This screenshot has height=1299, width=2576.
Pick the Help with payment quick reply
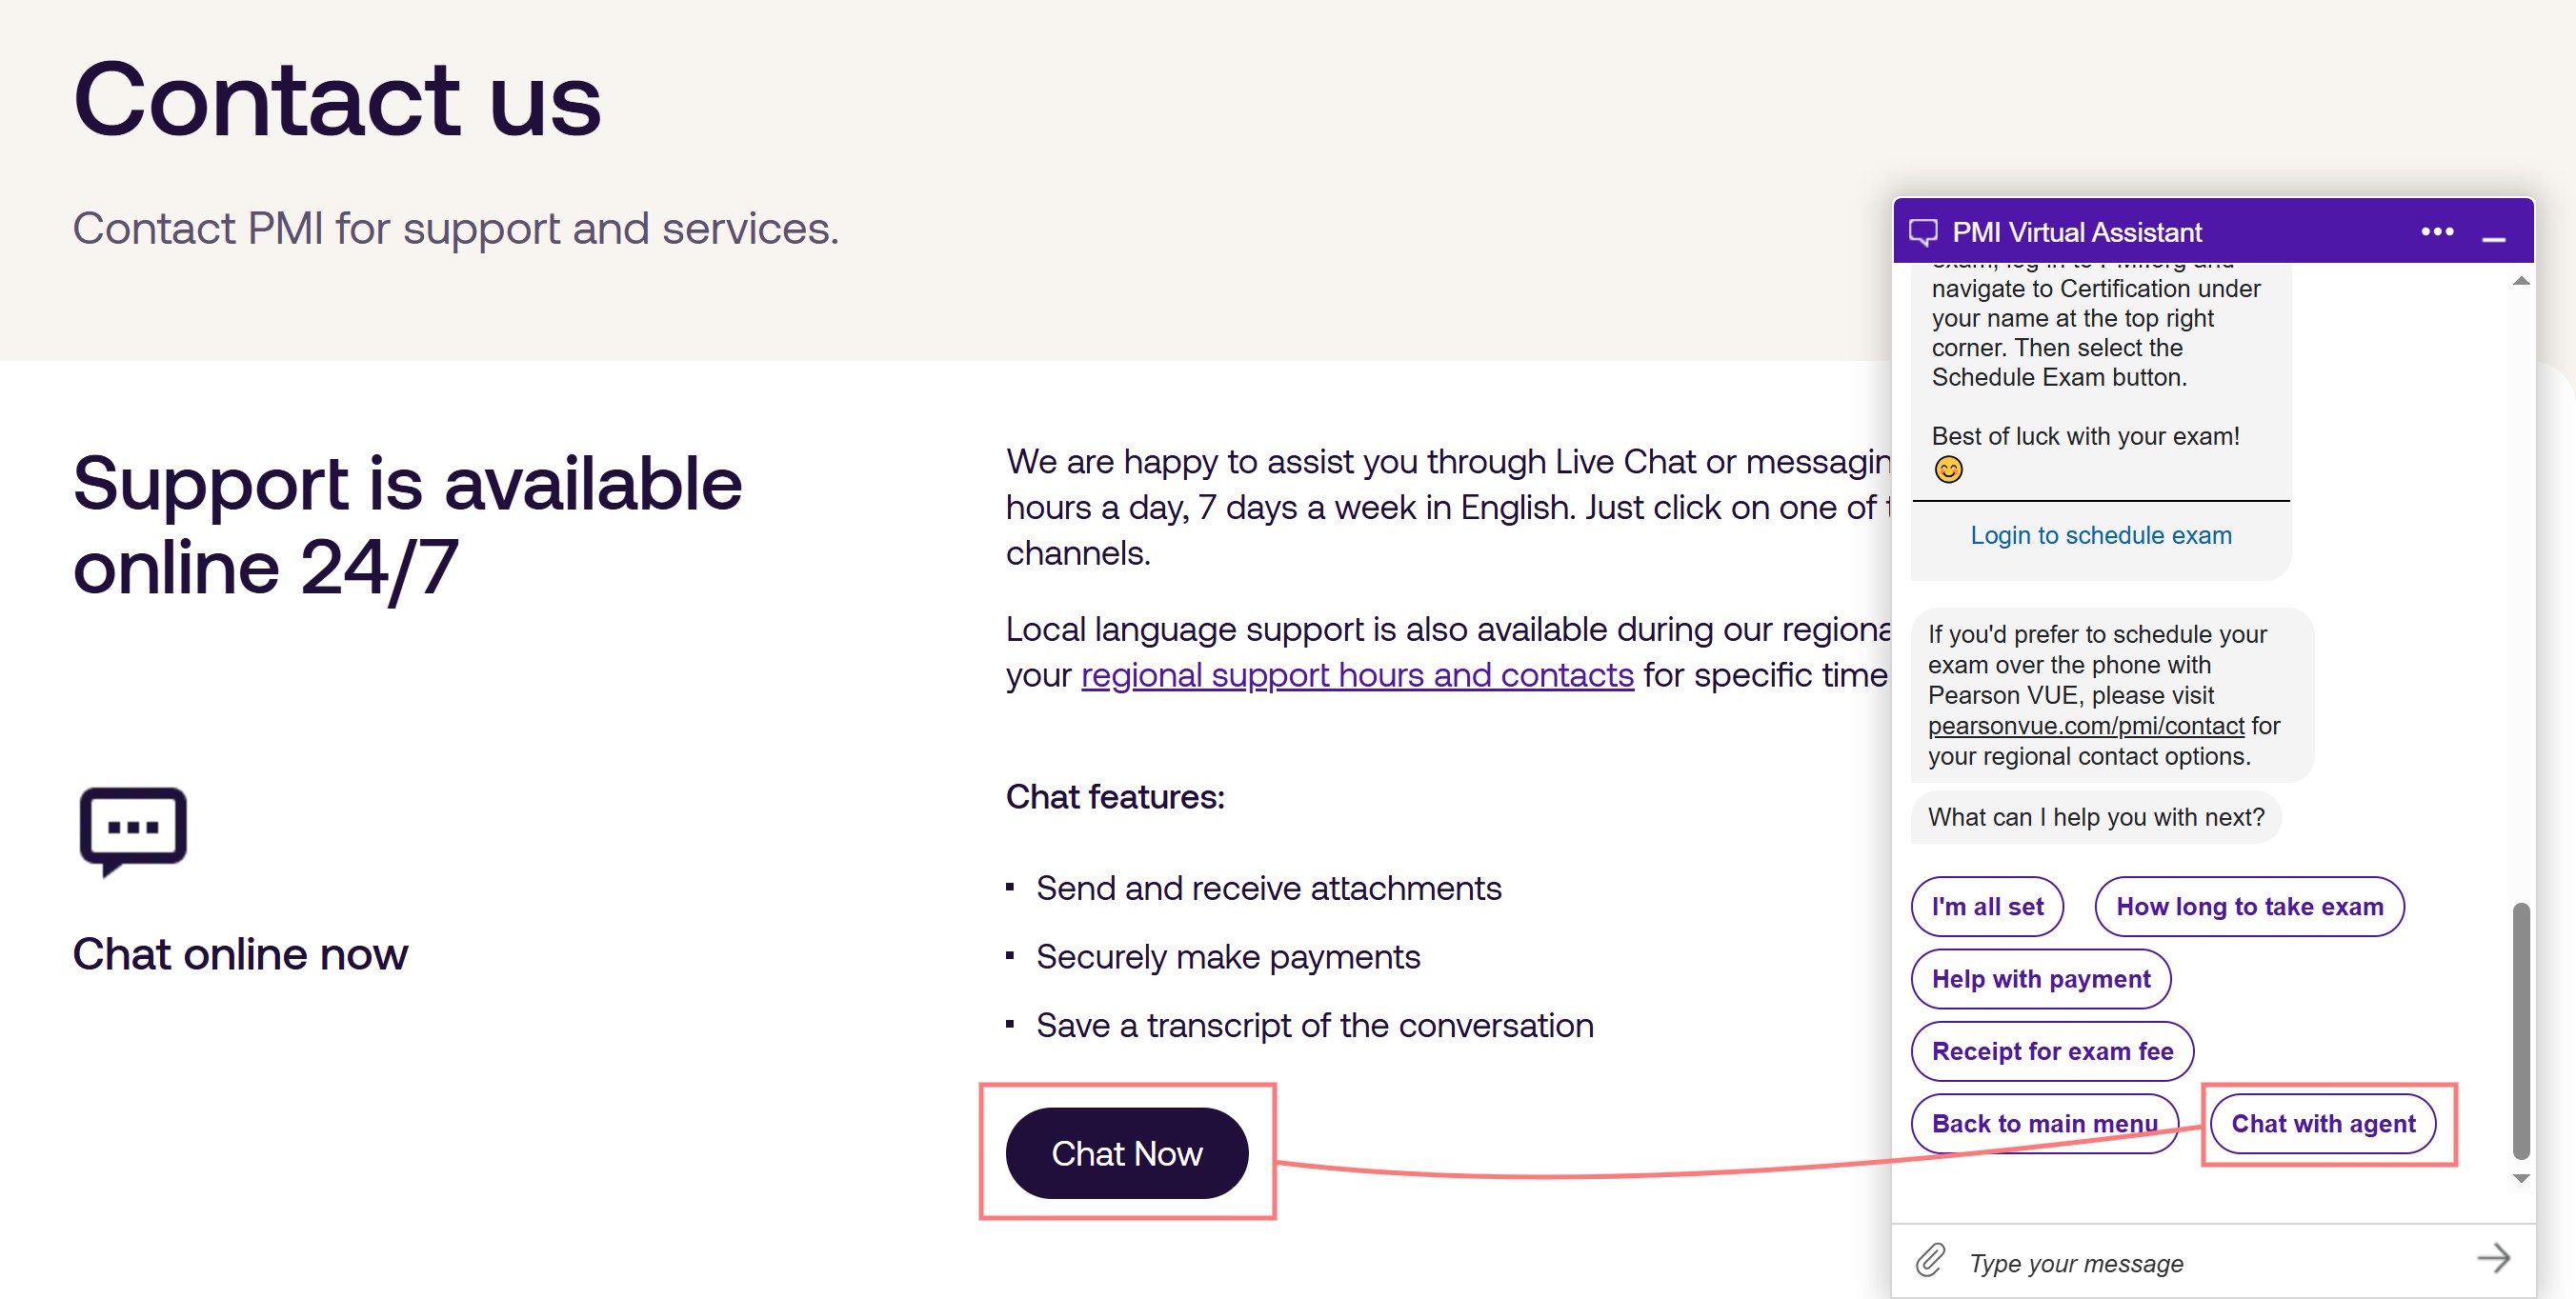[x=2040, y=978]
